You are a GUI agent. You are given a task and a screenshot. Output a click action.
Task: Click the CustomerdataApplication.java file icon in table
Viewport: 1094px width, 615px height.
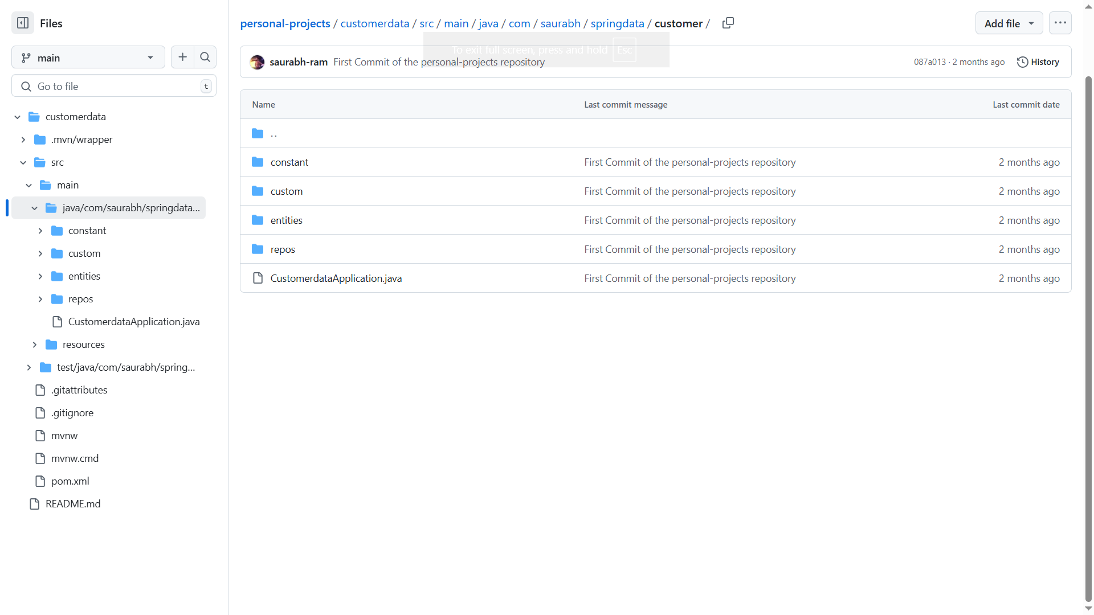pyautogui.click(x=258, y=278)
